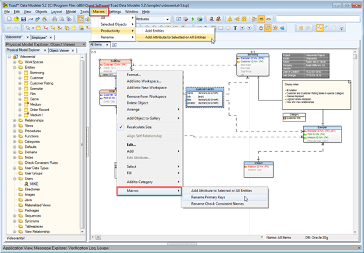Collapse the Videorental root tree node
Screen dimensions: 364x253
(x=9, y=57)
